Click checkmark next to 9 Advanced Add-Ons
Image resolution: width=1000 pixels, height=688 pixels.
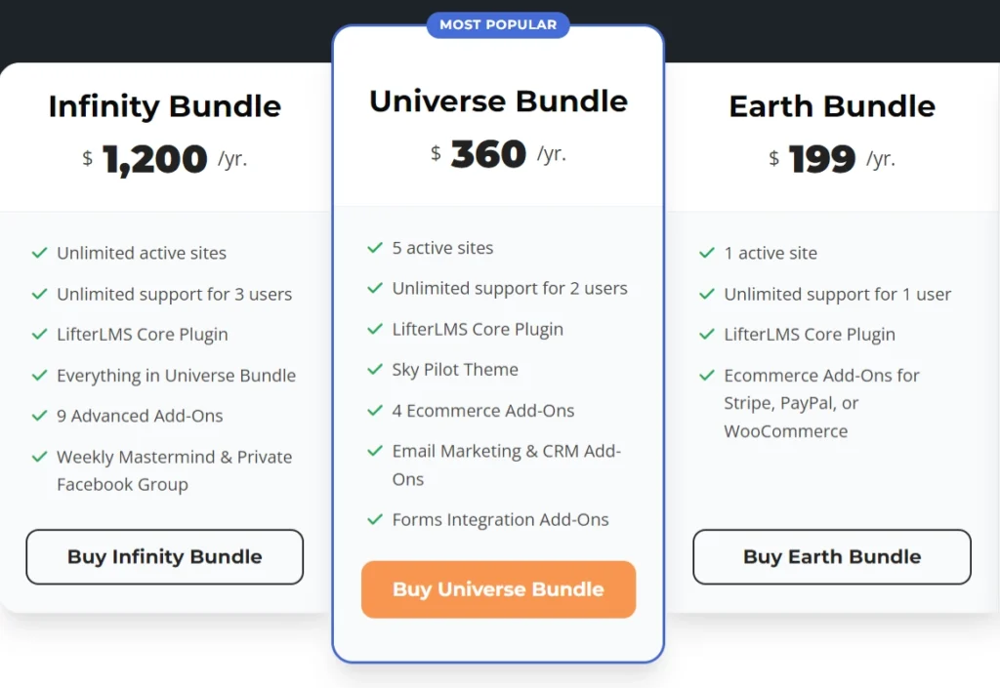click(x=40, y=416)
